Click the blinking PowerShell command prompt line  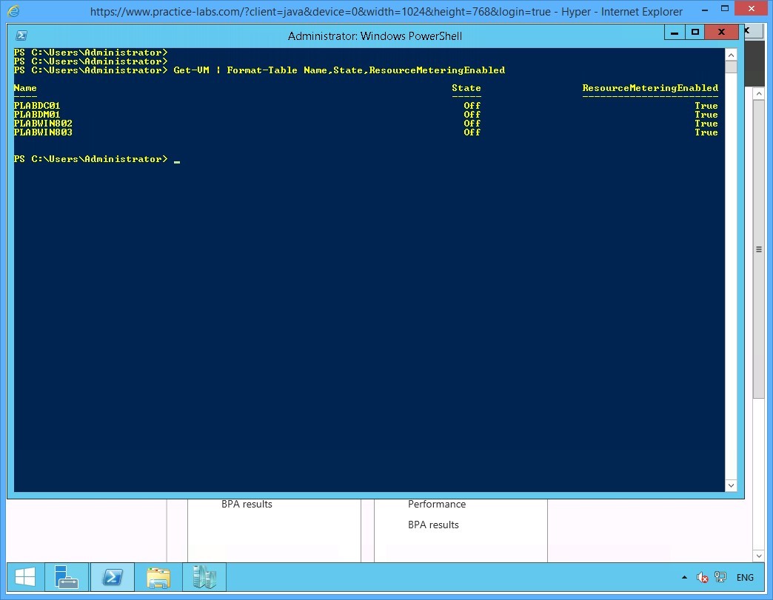point(176,159)
